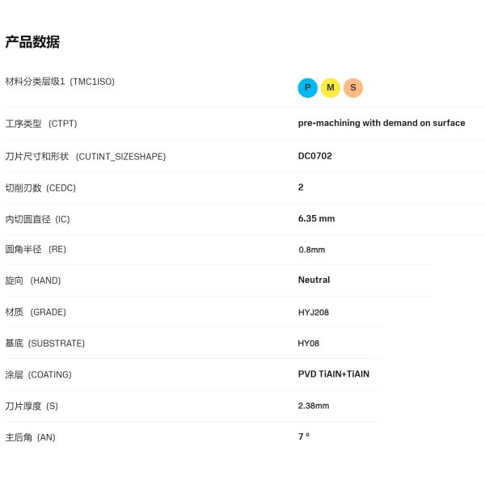This screenshot has width=485, height=485.
Task: Click the orange S material icon
Action: pos(352,88)
